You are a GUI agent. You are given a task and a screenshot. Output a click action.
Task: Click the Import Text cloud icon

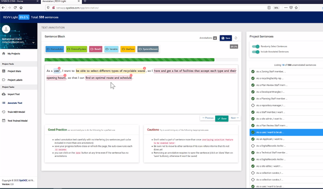3,94
